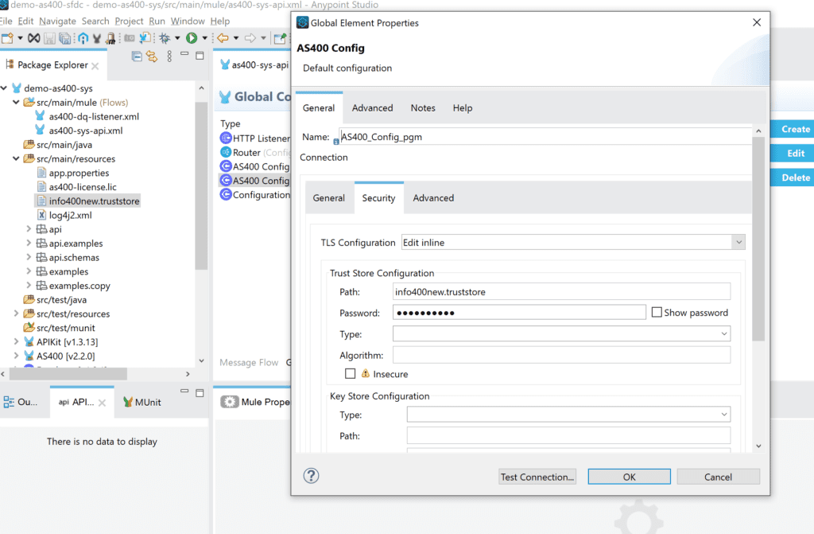
Task: Click the Outline view tab icon
Action: click(9, 402)
